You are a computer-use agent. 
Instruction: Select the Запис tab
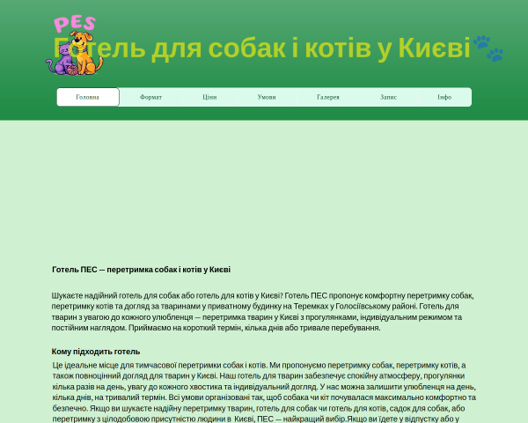(x=389, y=97)
